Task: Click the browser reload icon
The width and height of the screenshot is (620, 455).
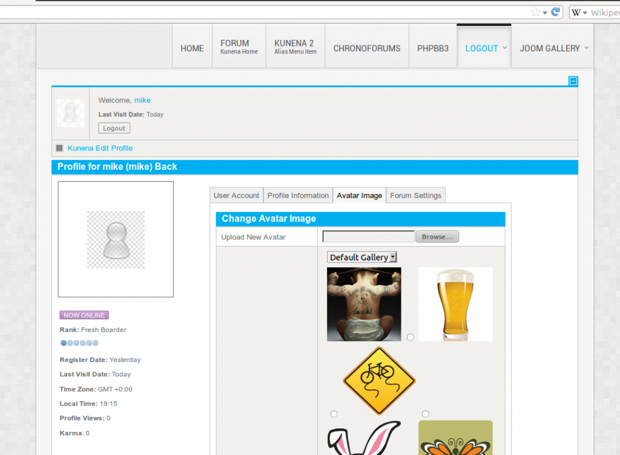Action: tap(555, 12)
